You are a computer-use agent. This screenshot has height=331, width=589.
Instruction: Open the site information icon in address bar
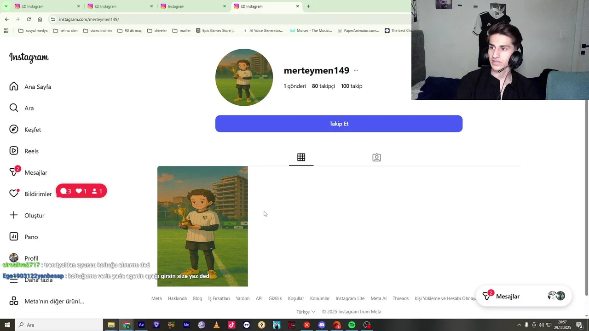(53, 19)
